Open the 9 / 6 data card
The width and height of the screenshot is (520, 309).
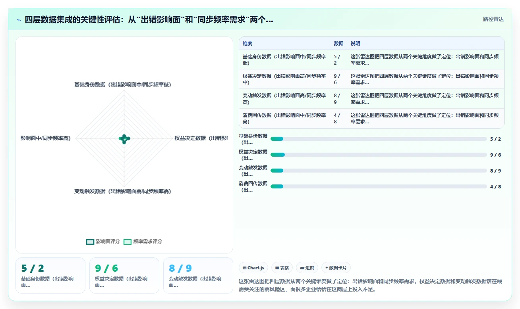(124, 275)
